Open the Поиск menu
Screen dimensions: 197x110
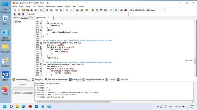pyautogui.click(x=29, y=6)
